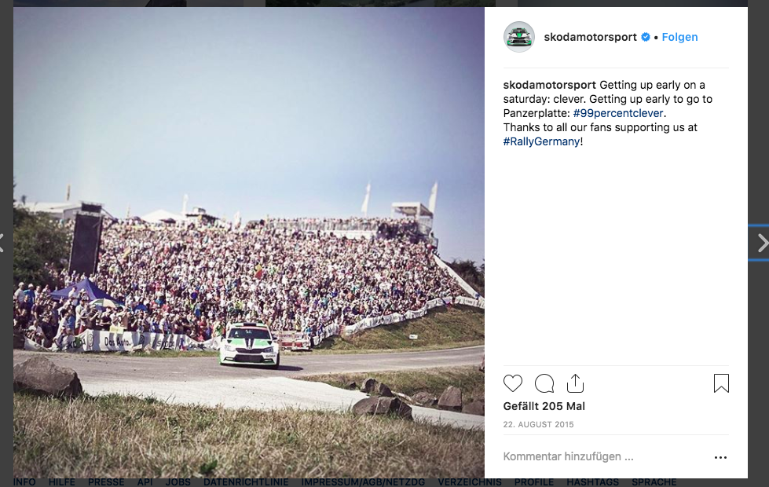Open SPRACHE language footer option
Screen dimensions: 769x487
tap(654, 482)
